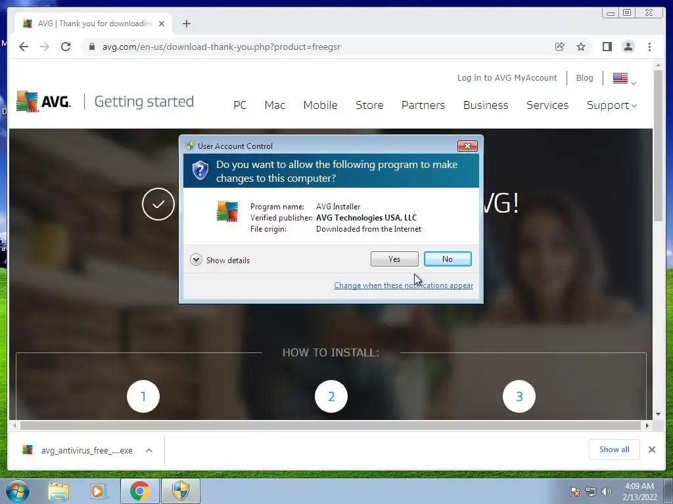The image size is (673, 504).
Task: Click the 'HOW TO INSTALL:' heading
Action: pos(331,352)
